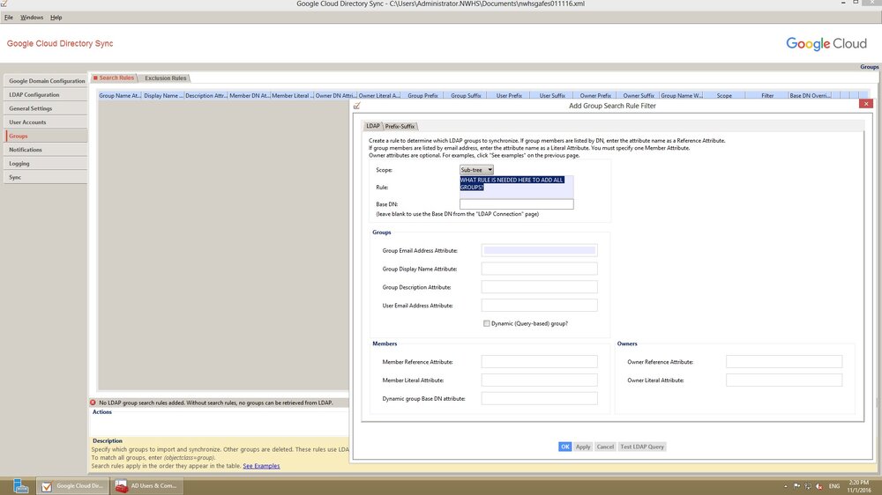Open LDAP Configuration section
The width and height of the screenshot is (882, 495).
pyautogui.click(x=46, y=94)
